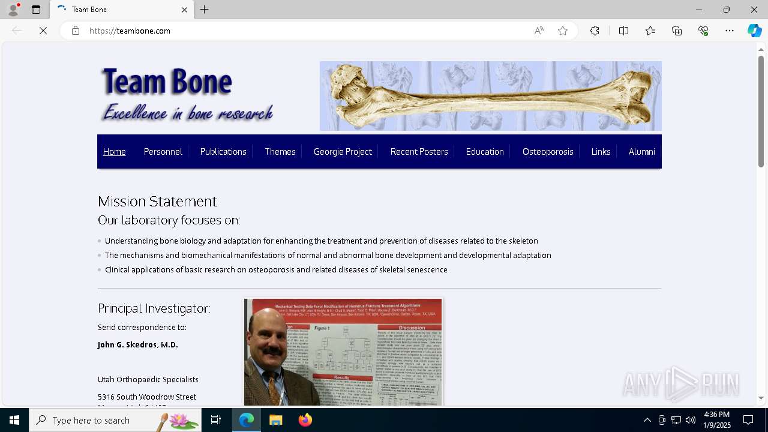Viewport: 768px width, 432px height.
Task: Open File Explorer from the taskbar
Action: pos(276,420)
